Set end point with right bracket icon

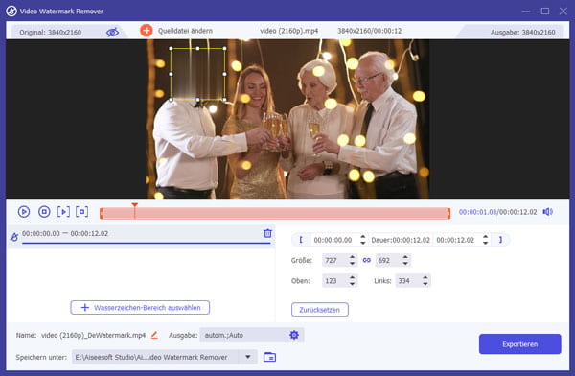point(500,240)
